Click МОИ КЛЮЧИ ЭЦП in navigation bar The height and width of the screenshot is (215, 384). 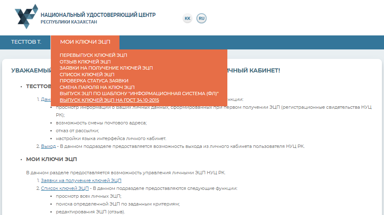point(85,42)
